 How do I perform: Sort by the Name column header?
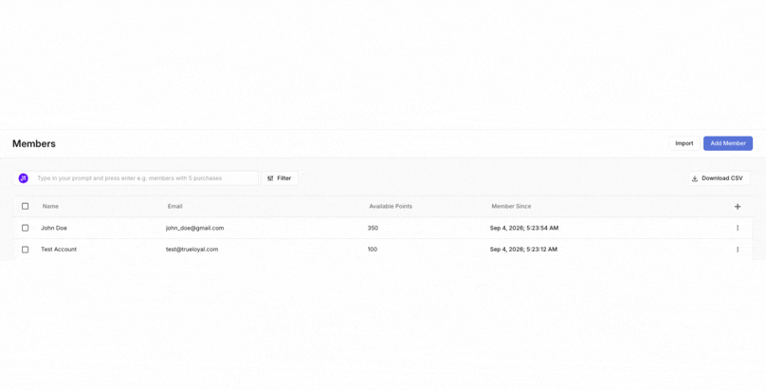coord(50,206)
